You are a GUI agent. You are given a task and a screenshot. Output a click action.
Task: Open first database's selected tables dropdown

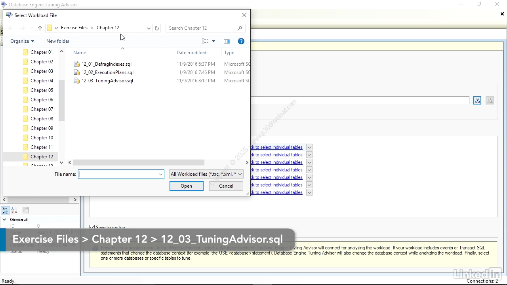tap(309, 147)
